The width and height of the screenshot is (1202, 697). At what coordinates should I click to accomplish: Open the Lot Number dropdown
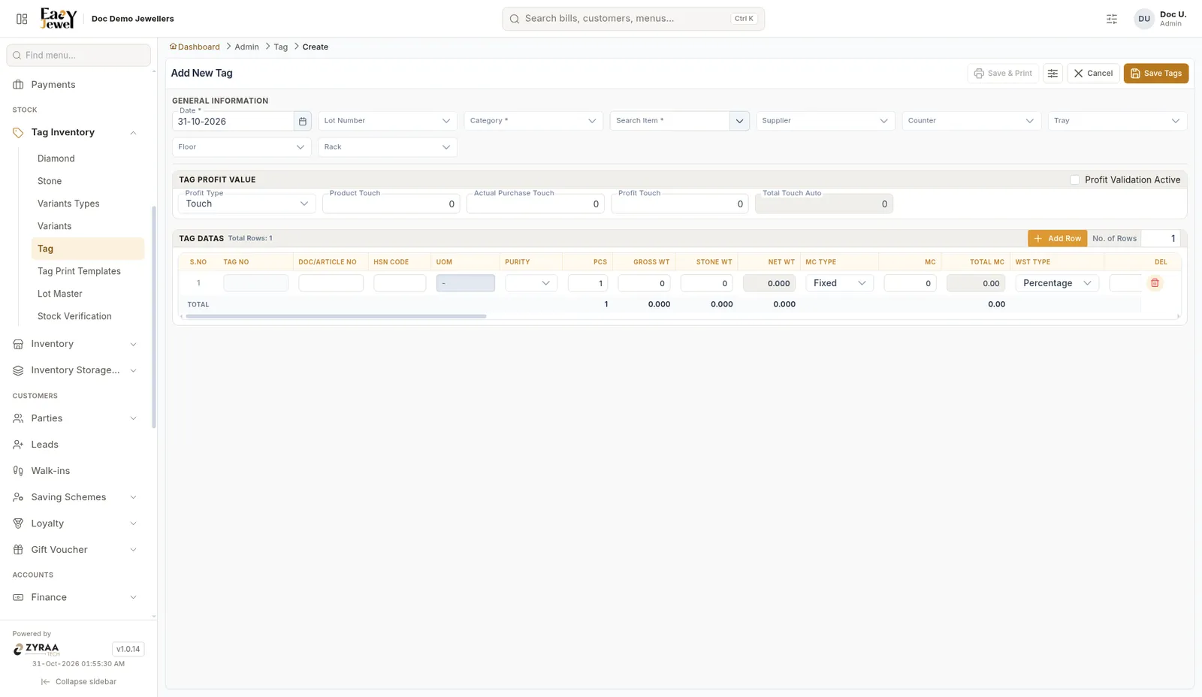[x=388, y=121]
